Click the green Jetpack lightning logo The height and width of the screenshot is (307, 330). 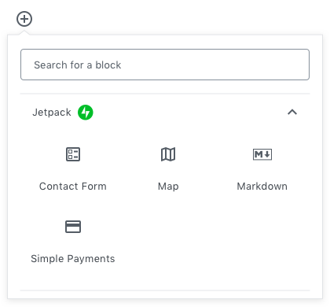pos(86,113)
